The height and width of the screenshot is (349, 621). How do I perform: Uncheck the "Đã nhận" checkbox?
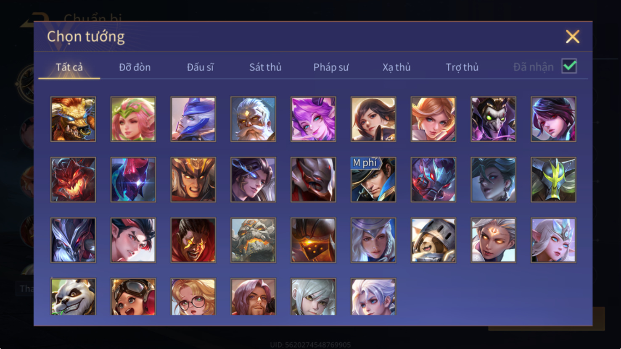(569, 66)
